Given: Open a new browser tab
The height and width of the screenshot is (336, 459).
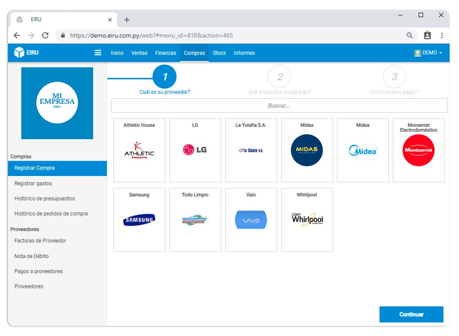Looking at the screenshot, I should coord(127,20).
